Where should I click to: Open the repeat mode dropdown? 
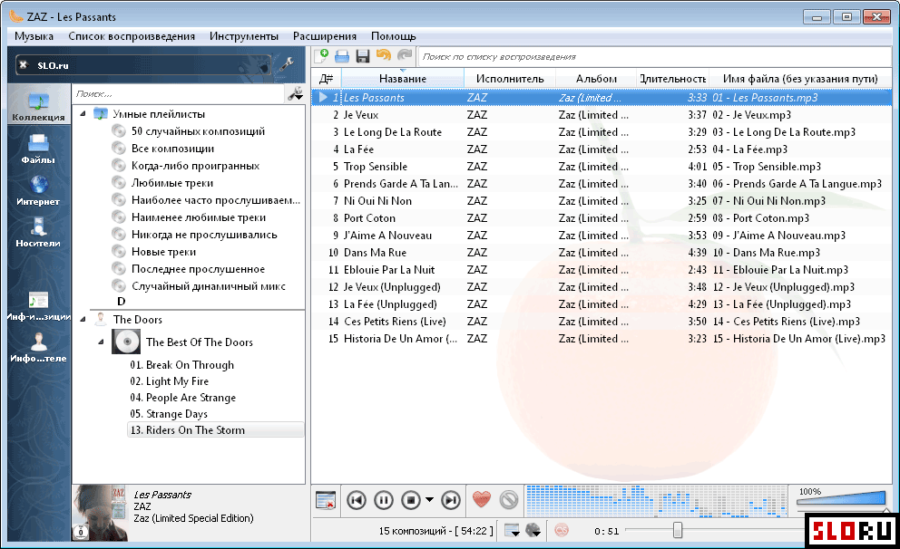coord(512,531)
